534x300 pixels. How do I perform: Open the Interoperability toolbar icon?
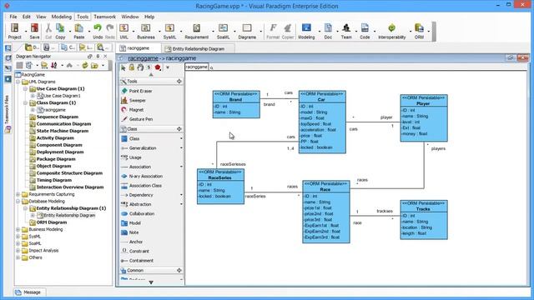pos(391,32)
